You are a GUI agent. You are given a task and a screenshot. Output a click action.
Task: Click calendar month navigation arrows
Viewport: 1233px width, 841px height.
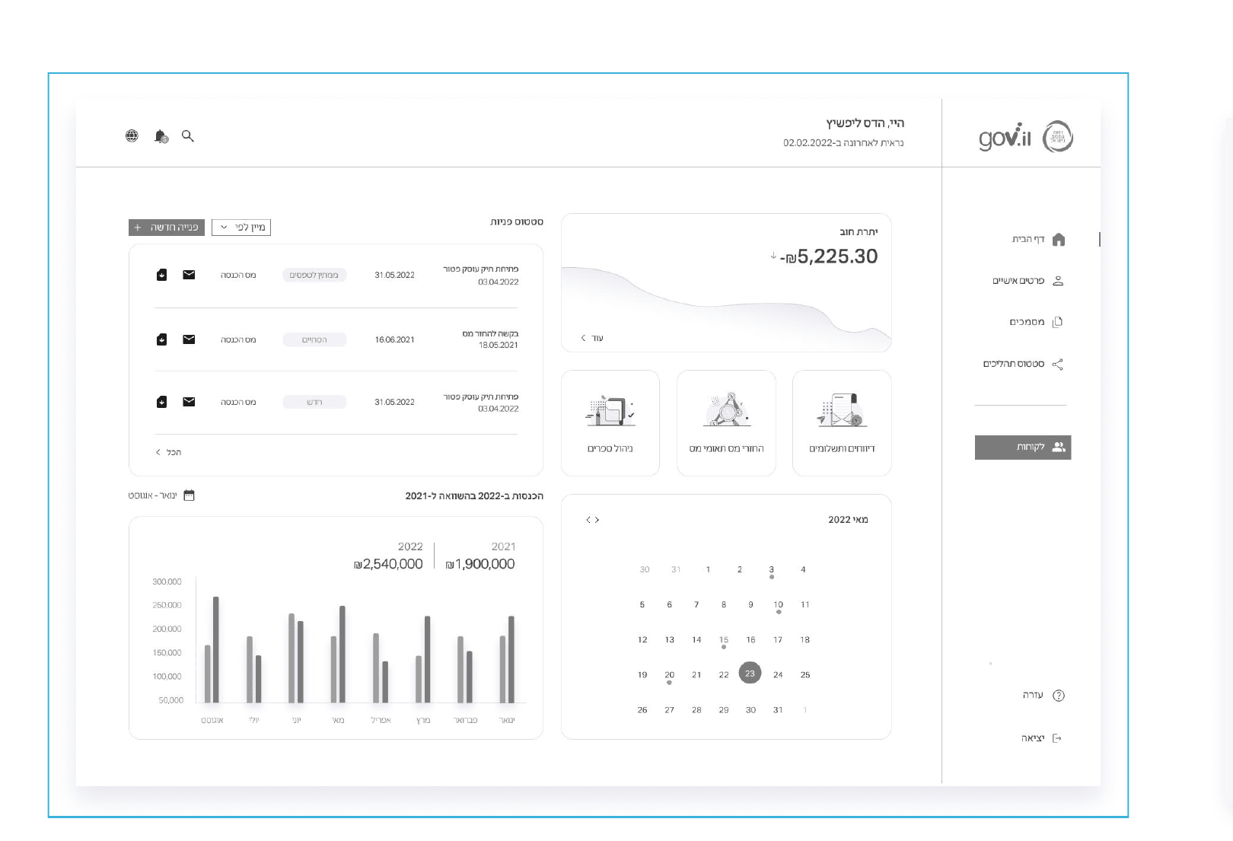point(592,520)
